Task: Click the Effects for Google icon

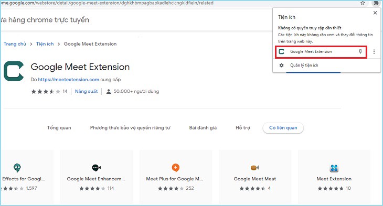Action: (17, 168)
